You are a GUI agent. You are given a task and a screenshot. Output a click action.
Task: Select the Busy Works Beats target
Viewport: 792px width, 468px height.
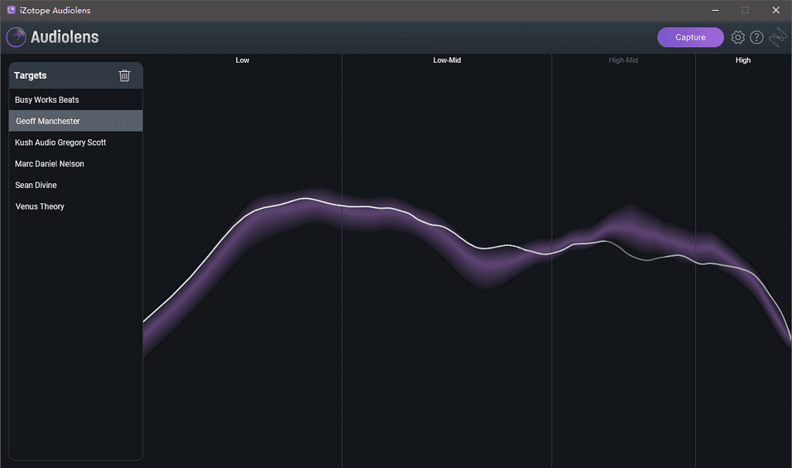47,100
